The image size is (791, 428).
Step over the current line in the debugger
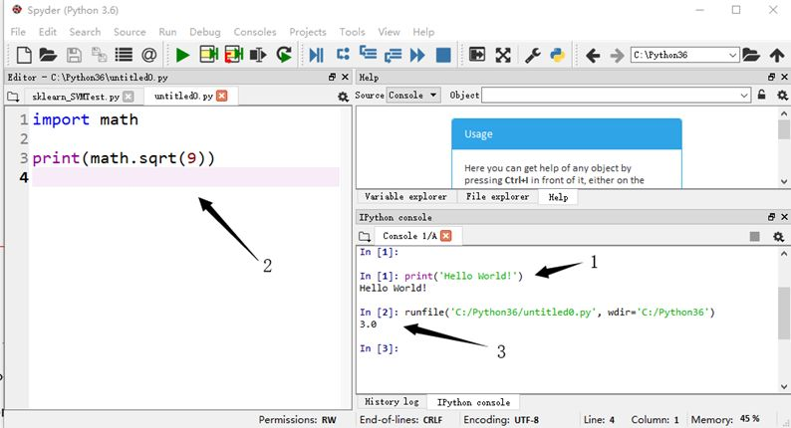click(x=343, y=54)
